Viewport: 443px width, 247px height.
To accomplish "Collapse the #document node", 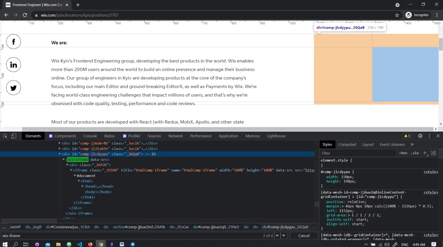I will [x=75, y=176].
